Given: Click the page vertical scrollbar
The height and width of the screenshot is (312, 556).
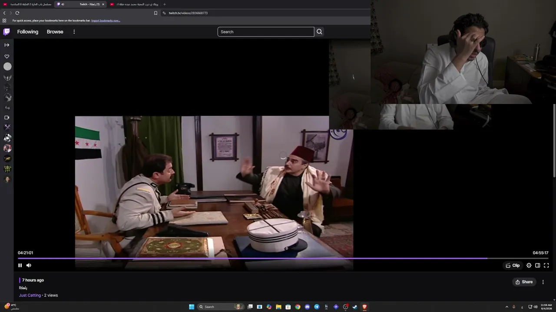Looking at the screenshot, I should point(554,140).
